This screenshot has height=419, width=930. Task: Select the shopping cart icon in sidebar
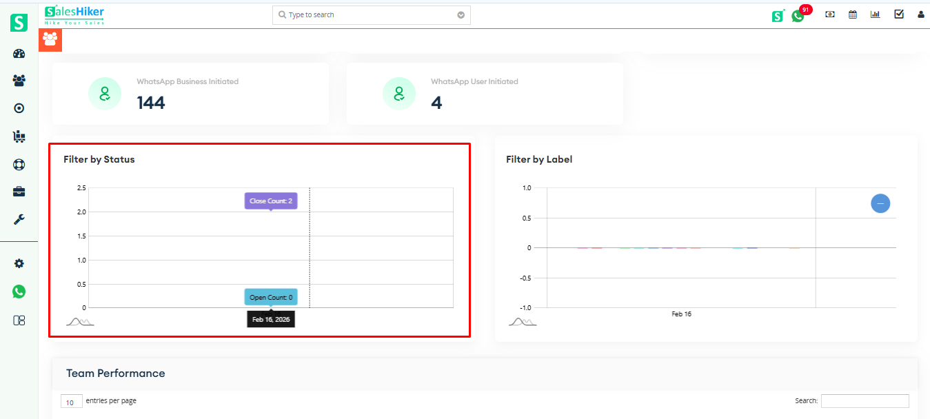[x=19, y=136]
